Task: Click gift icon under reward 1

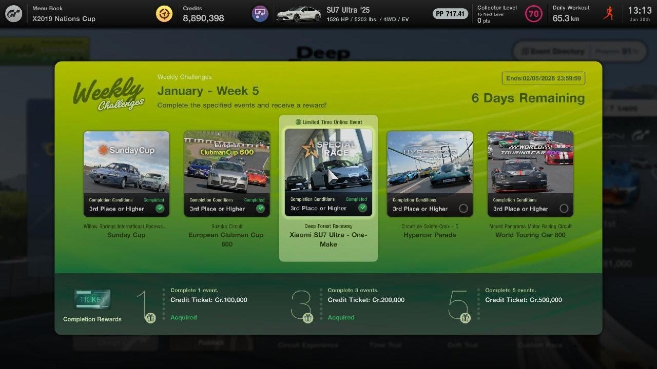Action: [x=150, y=318]
